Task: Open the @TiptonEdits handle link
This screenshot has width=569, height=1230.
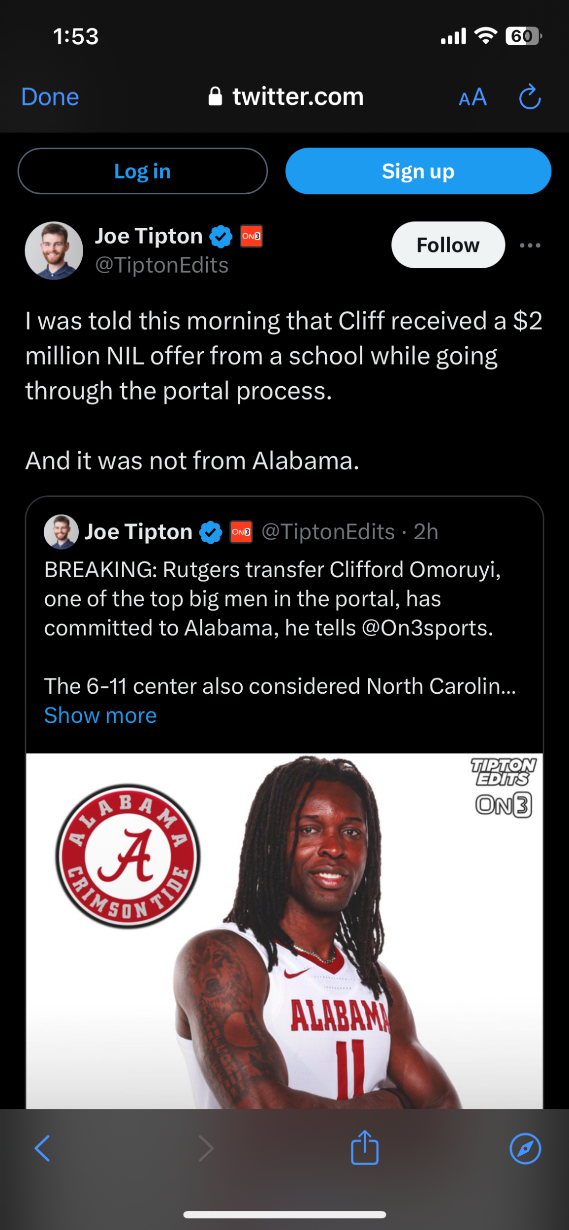Action: click(161, 265)
